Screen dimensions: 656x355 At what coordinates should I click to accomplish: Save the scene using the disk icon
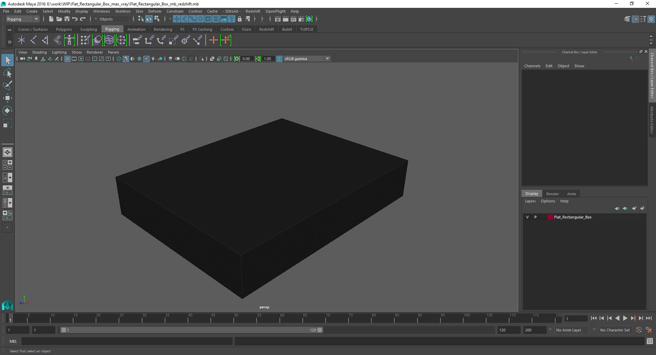(x=67, y=19)
